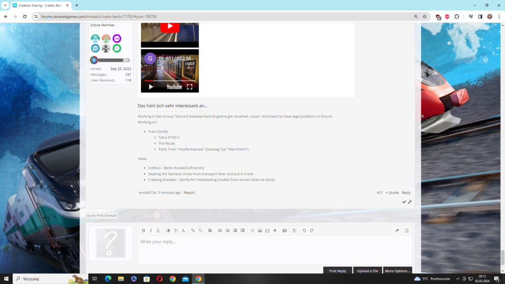Click the YouTube video progress bar

point(170,81)
